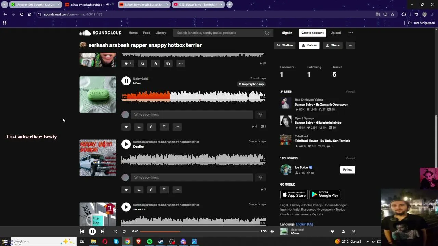Click the Sign in button
The width and height of the screenshot is (438, 246).
(287, 33)
